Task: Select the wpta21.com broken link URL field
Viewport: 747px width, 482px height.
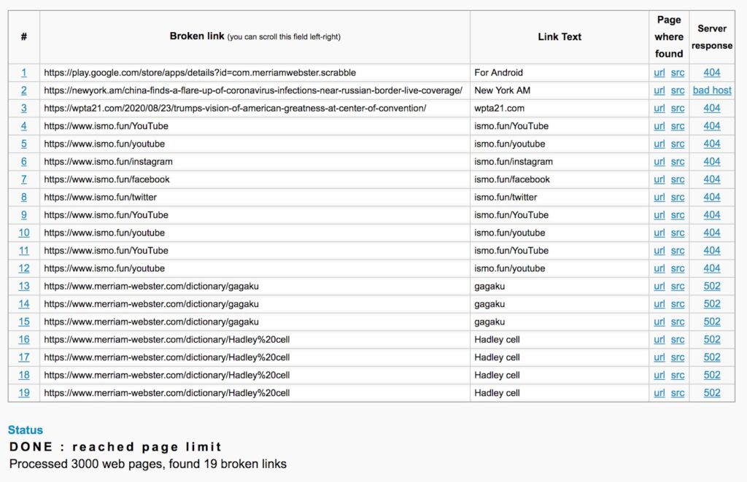Action: pos(255,108)
